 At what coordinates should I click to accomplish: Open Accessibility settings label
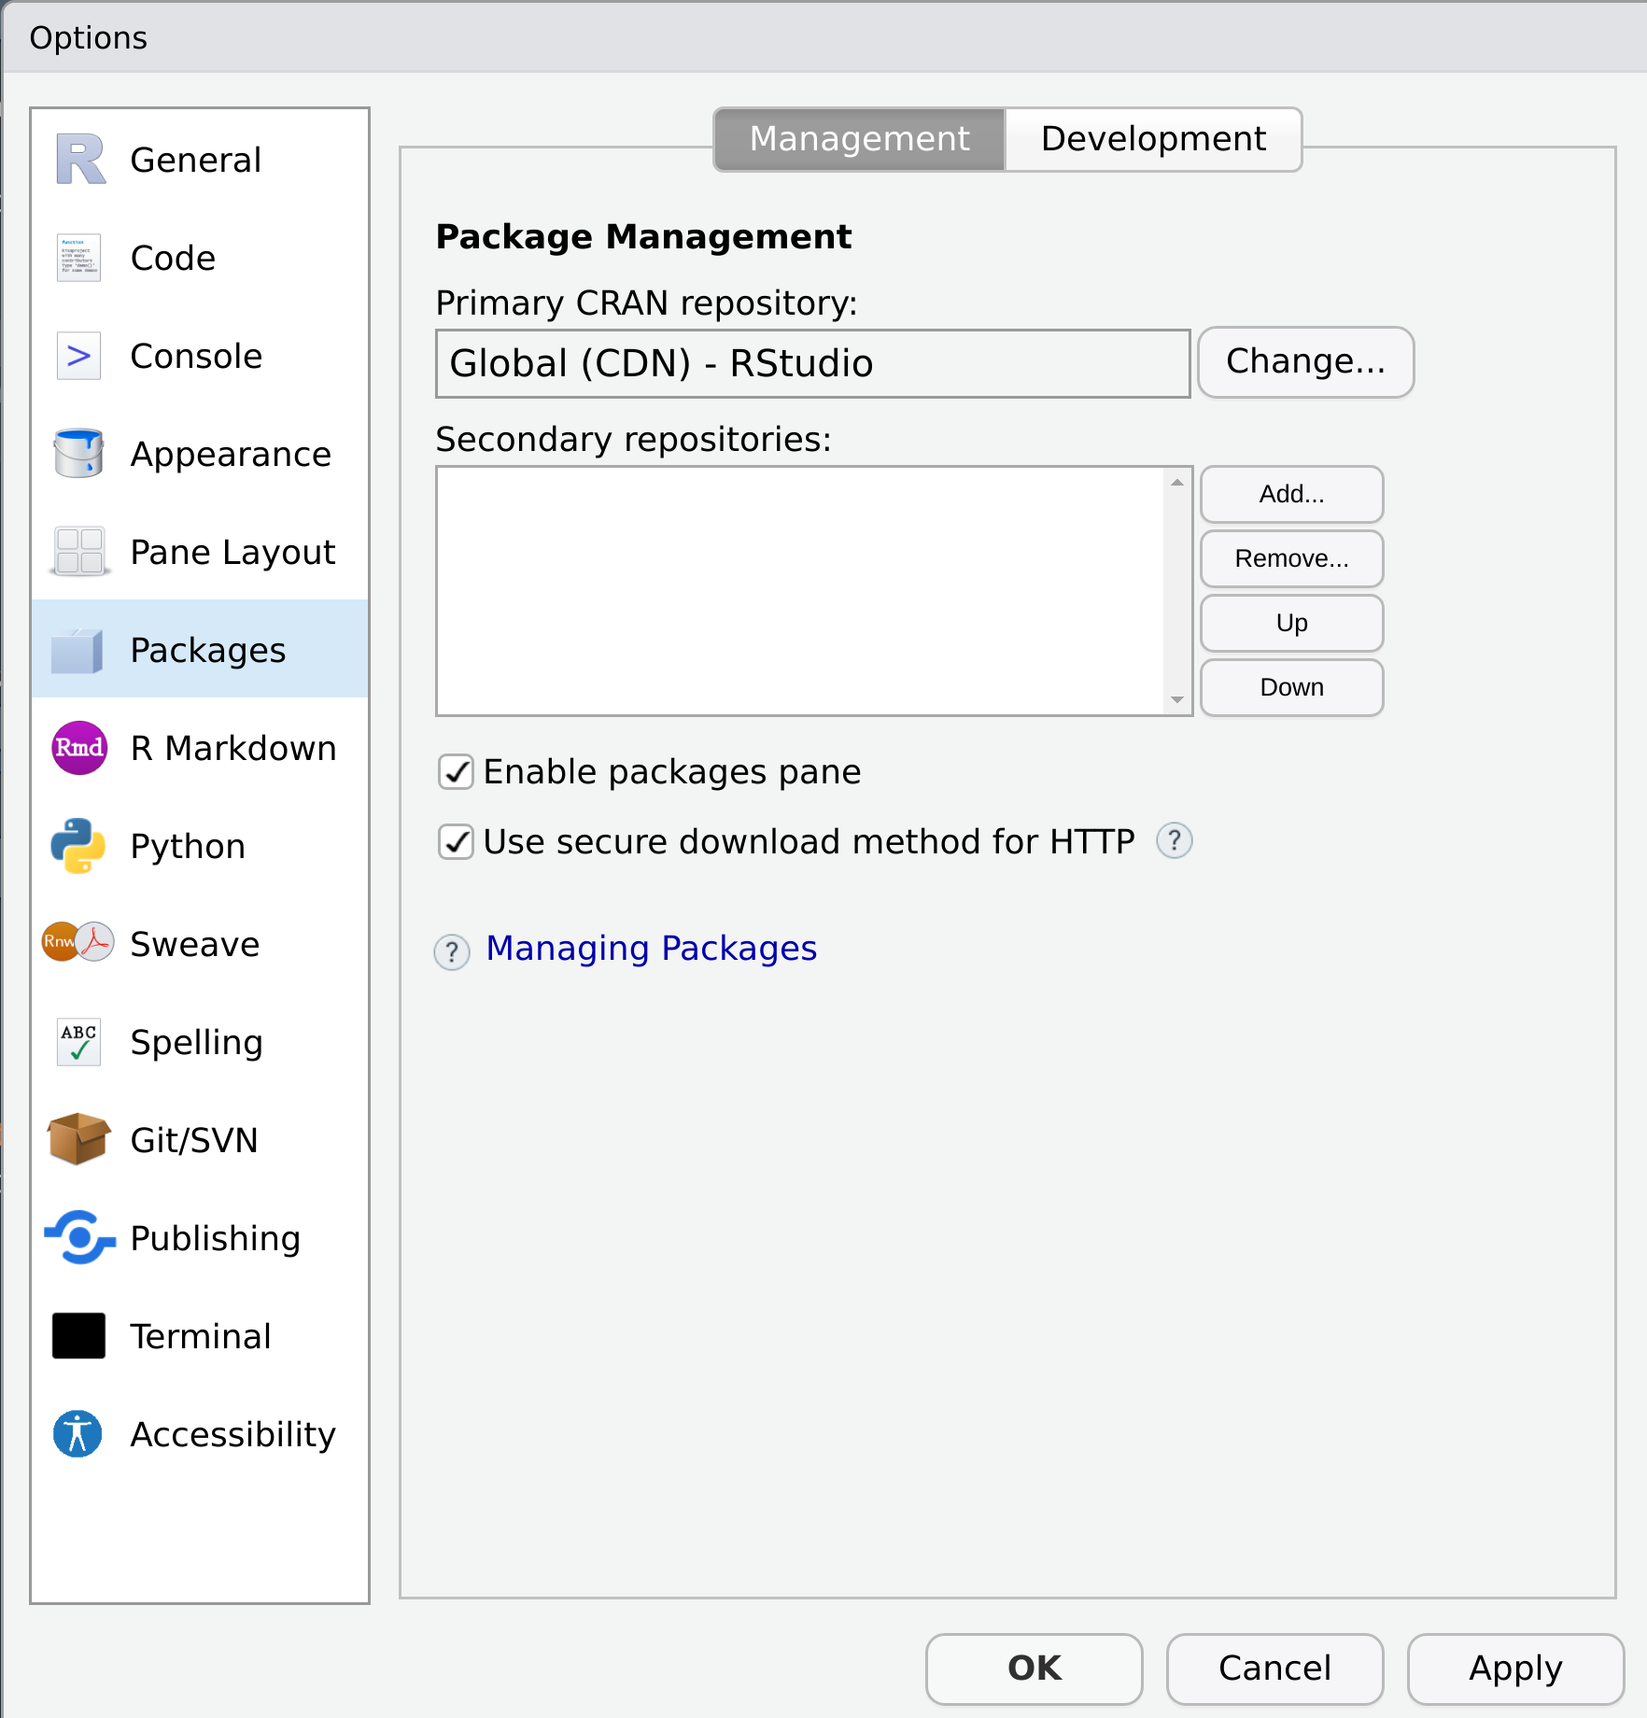pyautogui.click(x=233, y=1435)
